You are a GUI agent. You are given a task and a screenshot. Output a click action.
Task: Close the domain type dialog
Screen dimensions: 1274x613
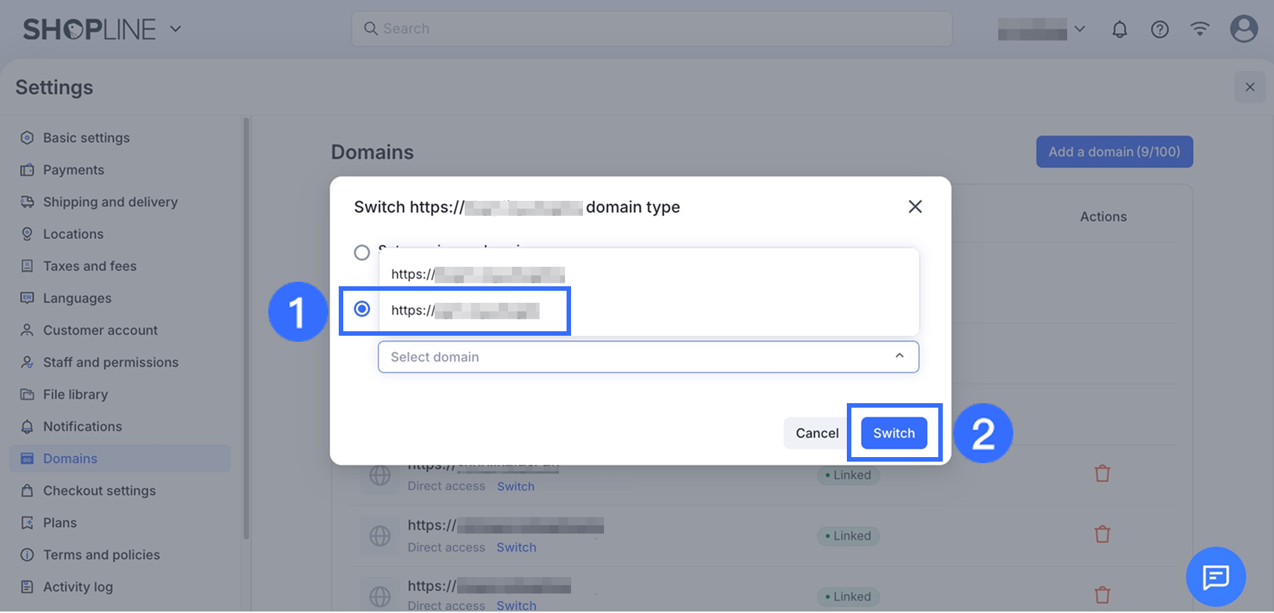tap(915, 207)
